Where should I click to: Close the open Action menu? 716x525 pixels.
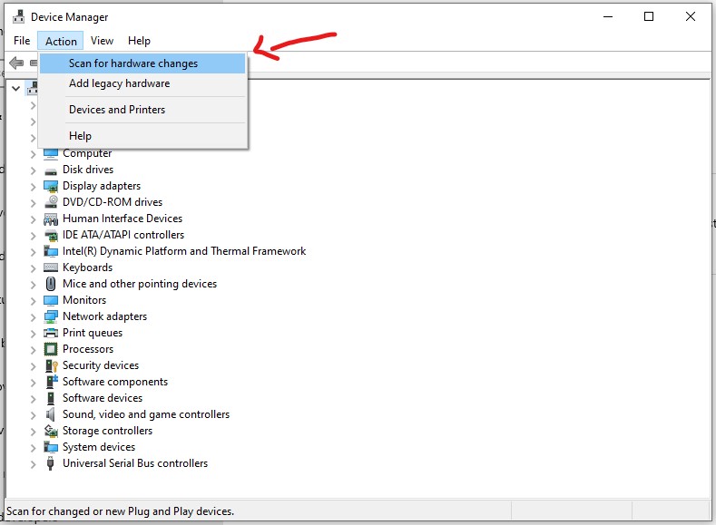[x=60, y=41]
